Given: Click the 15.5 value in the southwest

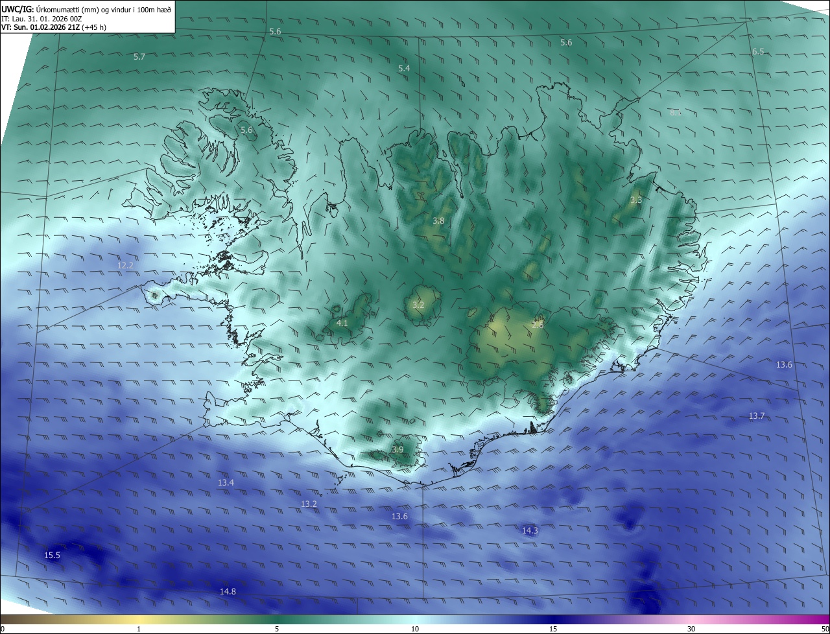Looking at the screenshot, I should pos(52,556).
